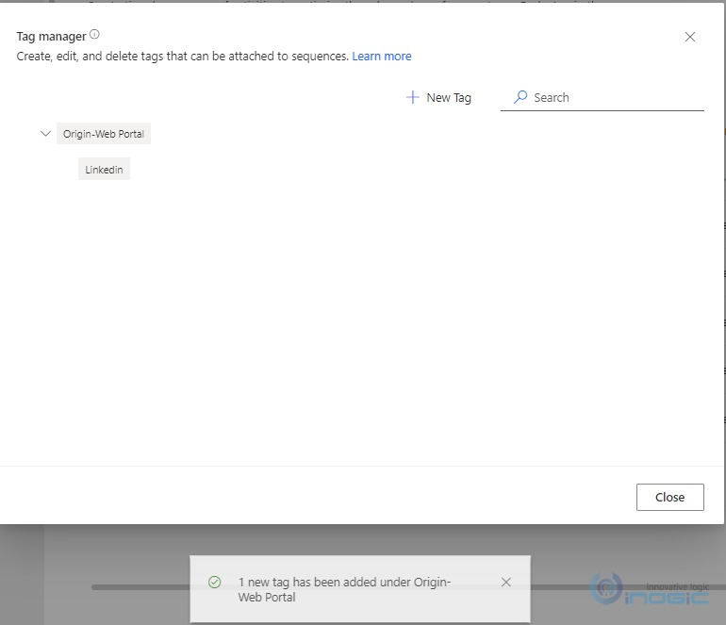The height and width of the screenshot is (625, 726).
Task: Focus the Search tags input field
Action: pos(613,97)
